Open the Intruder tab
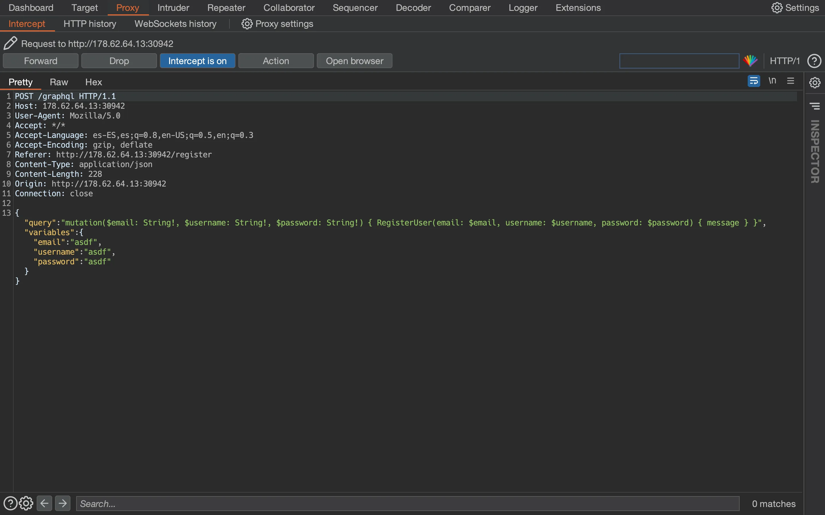This screenshot has width=825, height=515. point(173,7)
